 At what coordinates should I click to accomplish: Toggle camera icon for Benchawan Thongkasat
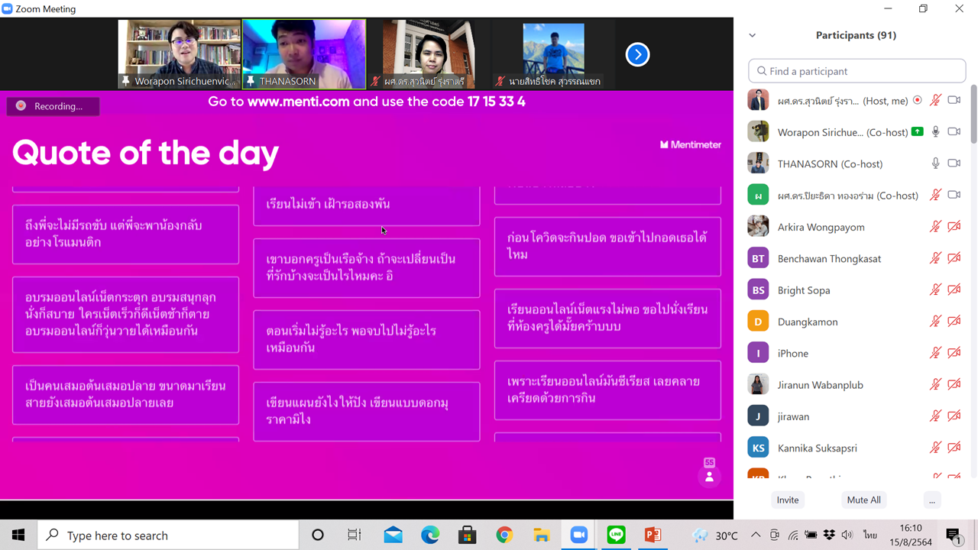(x=954, y=258)
